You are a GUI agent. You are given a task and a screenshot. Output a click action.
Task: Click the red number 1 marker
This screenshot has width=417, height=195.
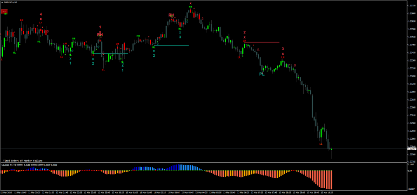(x=100, y=27)
